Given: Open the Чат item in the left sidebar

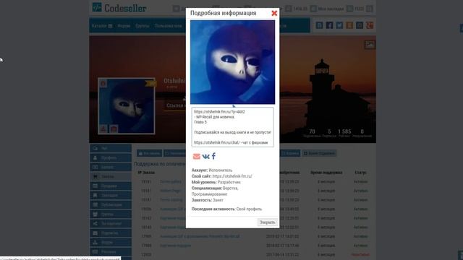Looking at the screenshot, I should 111,148.
